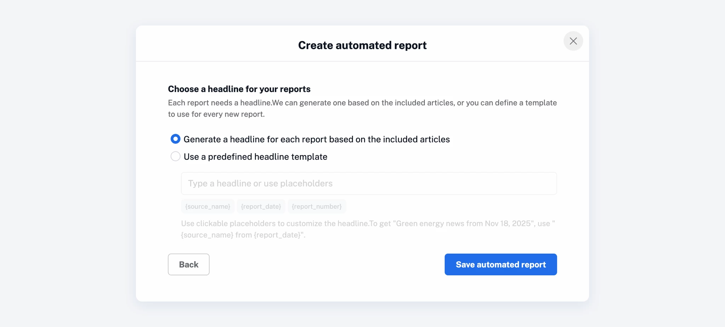Click the 'Create automated report' dialog title
725x327 pixels.
pos(362,45)
